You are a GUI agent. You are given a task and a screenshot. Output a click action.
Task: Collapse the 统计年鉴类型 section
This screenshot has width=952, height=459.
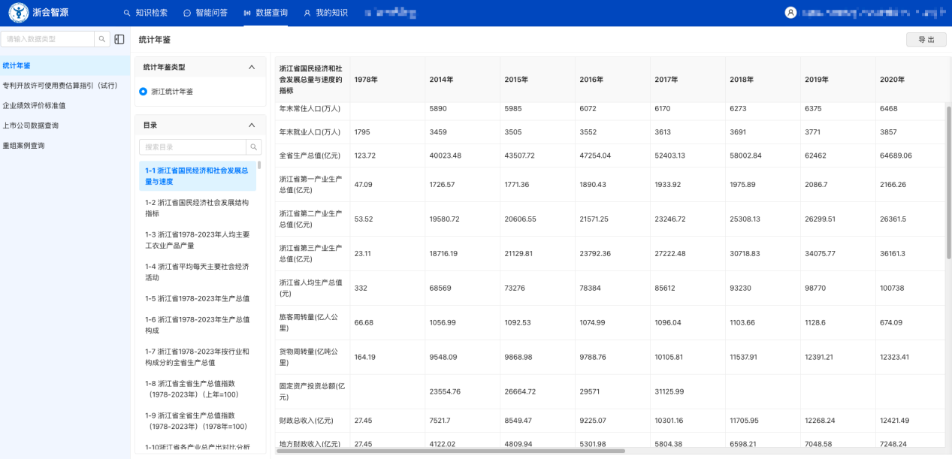click(252, 66)
